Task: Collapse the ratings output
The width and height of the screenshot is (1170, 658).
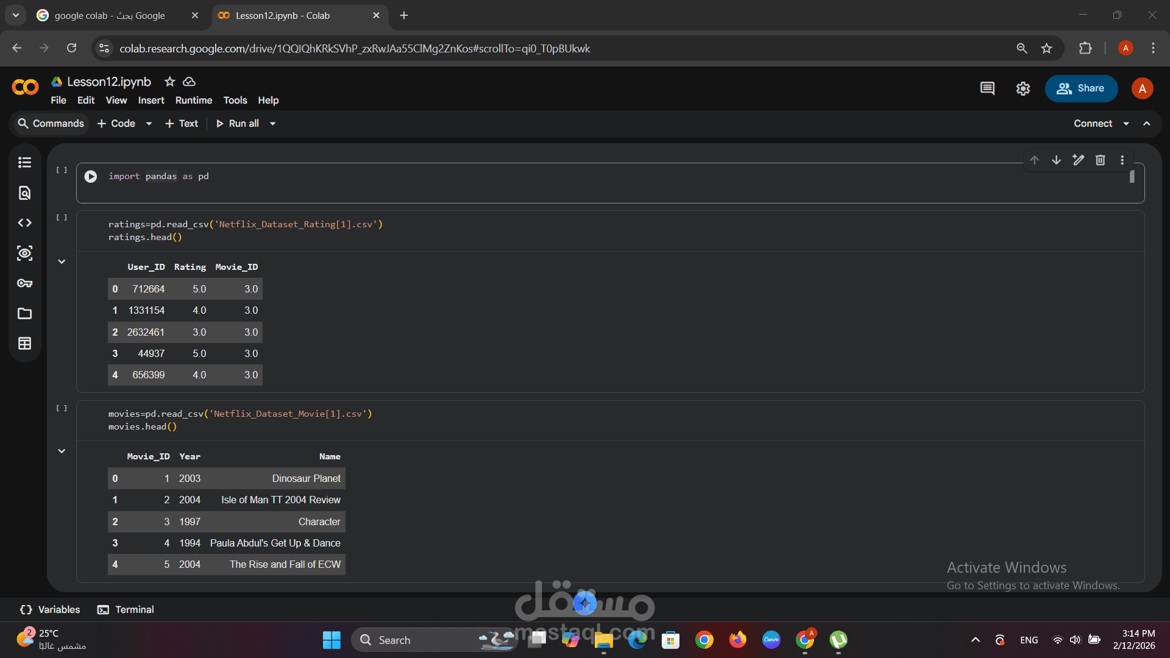Action: click(62, 261)
